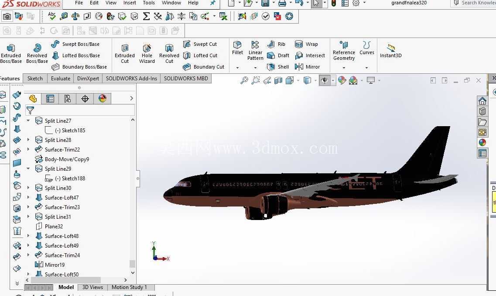Screen dimensions: 496x296
Task: Click the Rib tool
Action: click(x=276, y=44)
